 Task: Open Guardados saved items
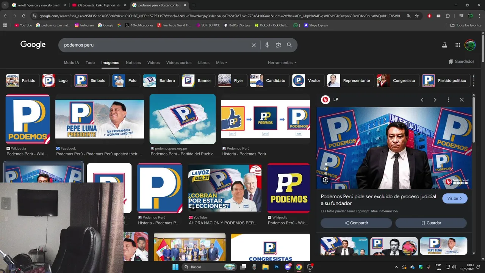coord(462,61)
